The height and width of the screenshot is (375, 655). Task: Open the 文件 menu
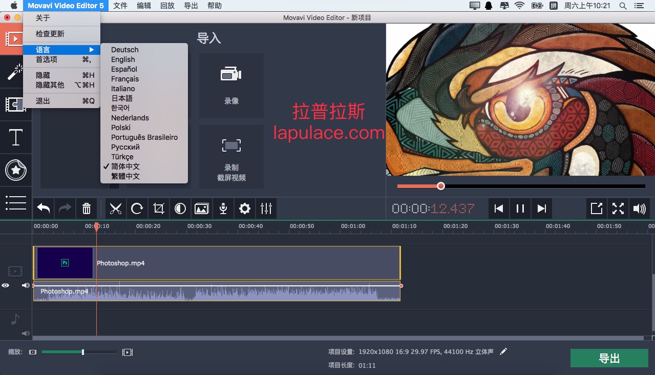[x=120, y=6]
